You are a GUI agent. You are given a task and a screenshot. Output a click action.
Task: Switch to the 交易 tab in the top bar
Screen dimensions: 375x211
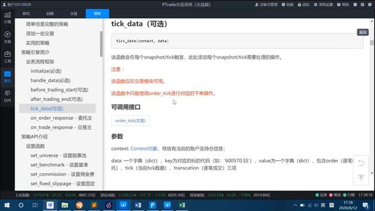coord(74,13)
